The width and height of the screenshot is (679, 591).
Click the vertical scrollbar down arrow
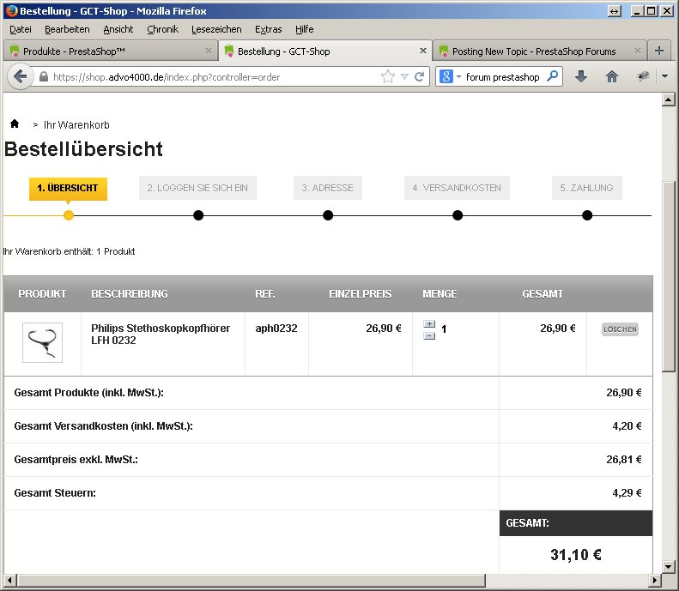point(668,566)
